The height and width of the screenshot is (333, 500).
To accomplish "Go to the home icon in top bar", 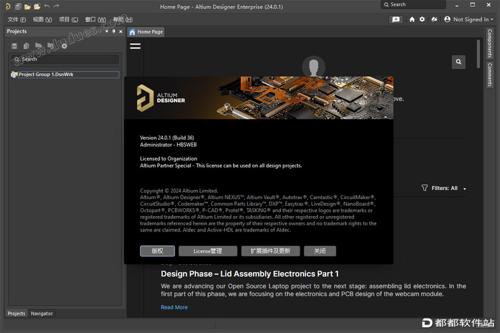I will [412, 19].
